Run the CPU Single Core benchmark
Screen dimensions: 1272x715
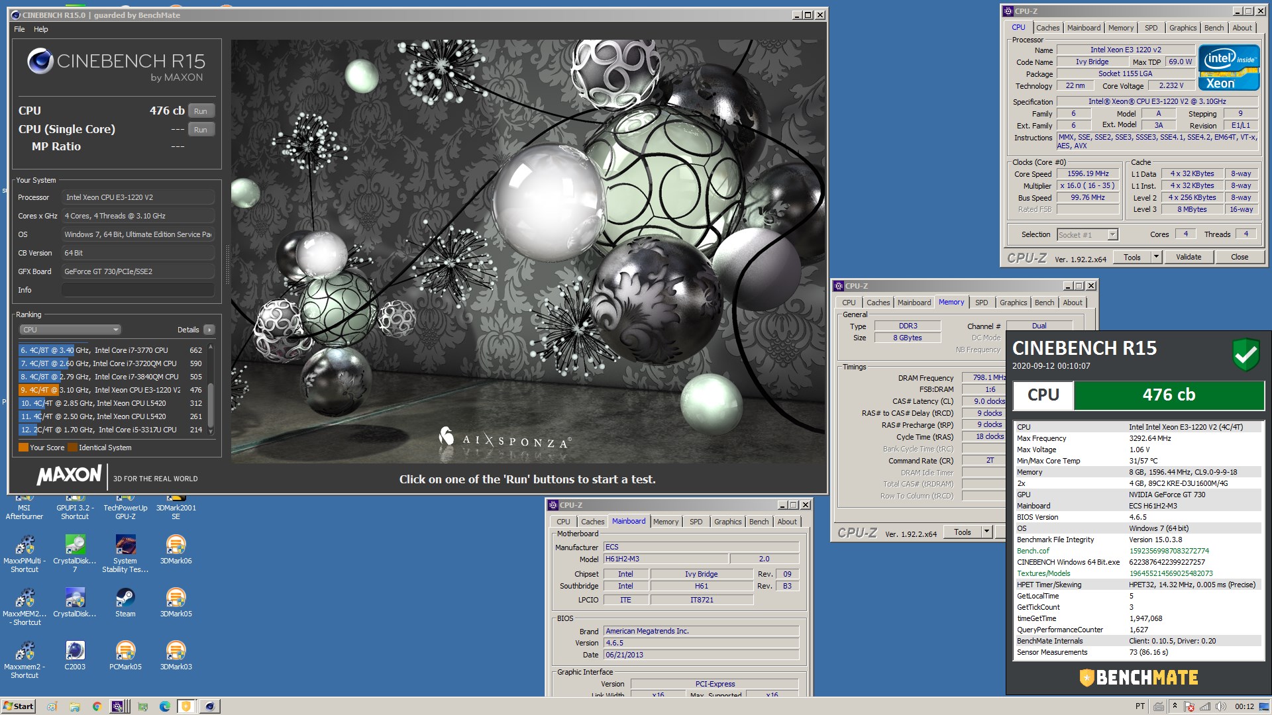[201, 130]
